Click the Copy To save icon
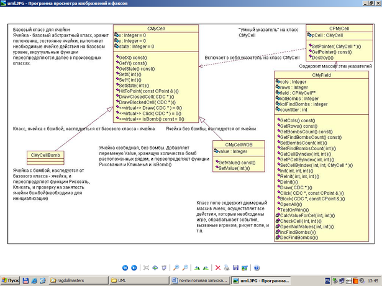Image resolution: width=382 pixels, height=286 pixels. click(235, 267)
